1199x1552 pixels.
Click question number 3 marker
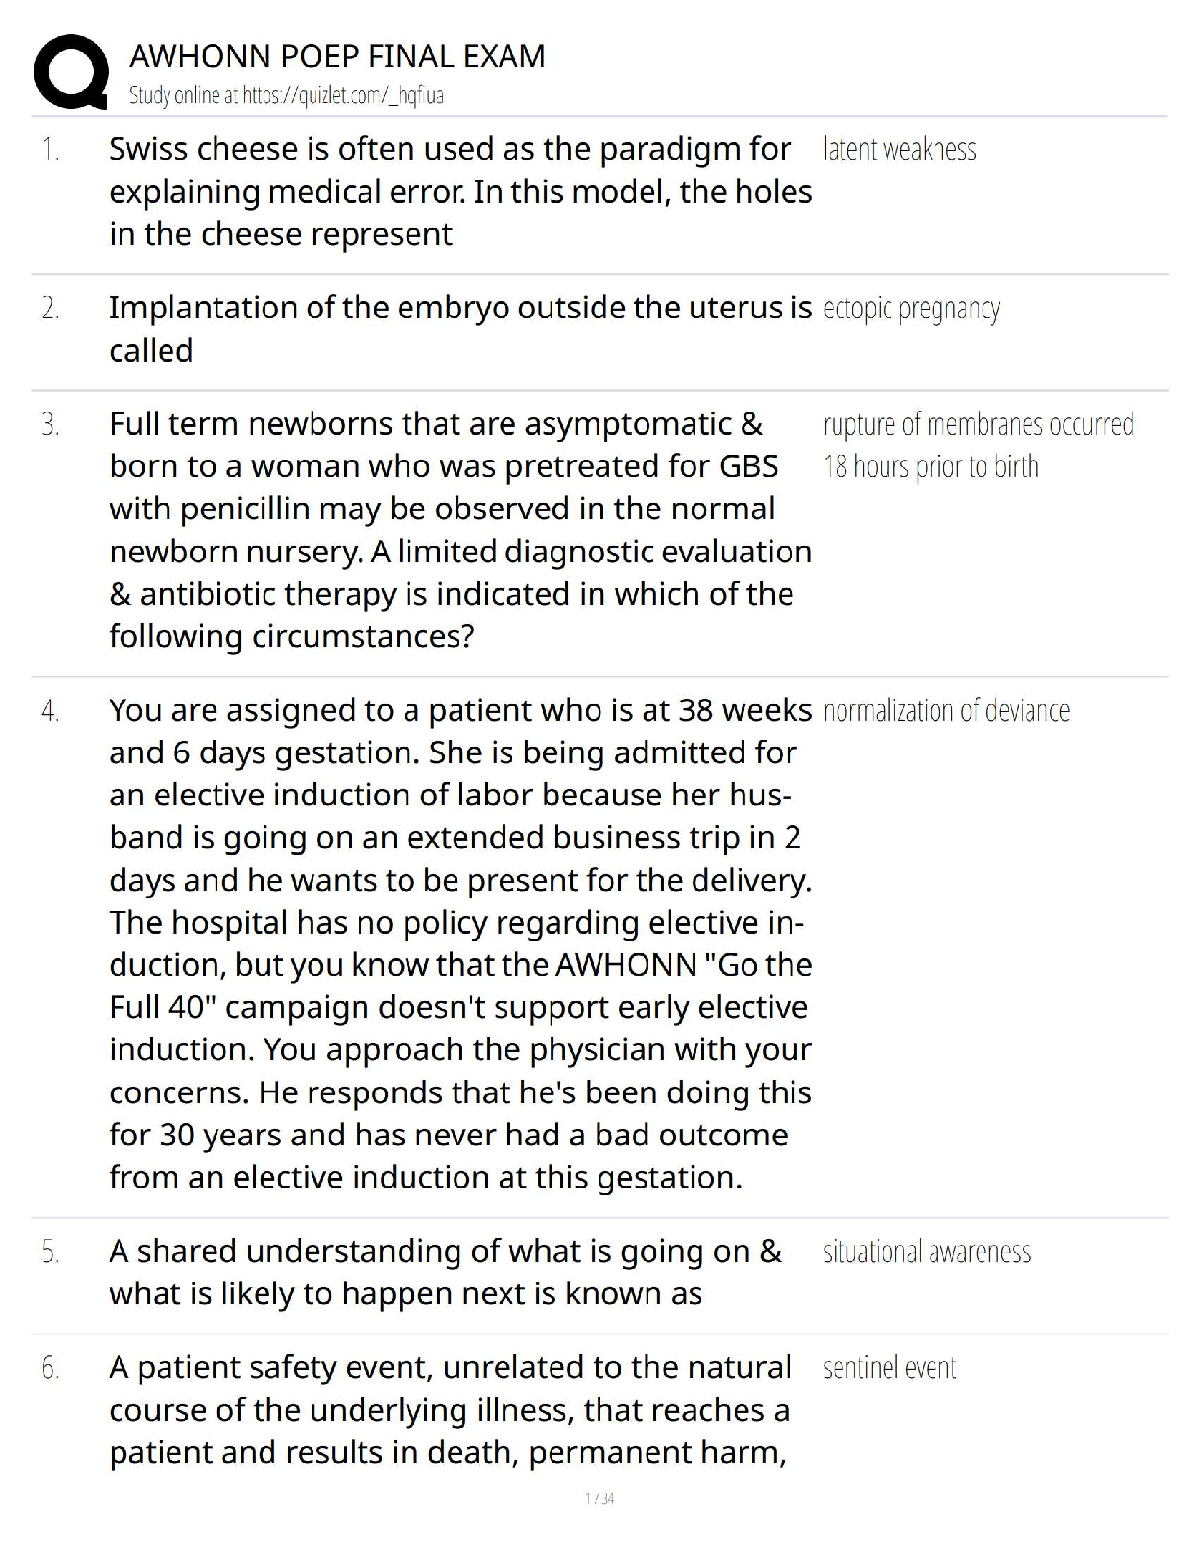click(x=51, y=425)
